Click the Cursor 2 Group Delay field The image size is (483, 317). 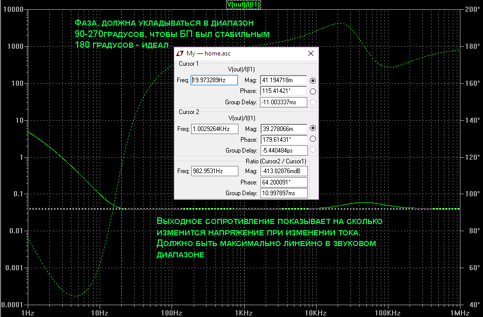pyautogui.click(x=283, y=151)
